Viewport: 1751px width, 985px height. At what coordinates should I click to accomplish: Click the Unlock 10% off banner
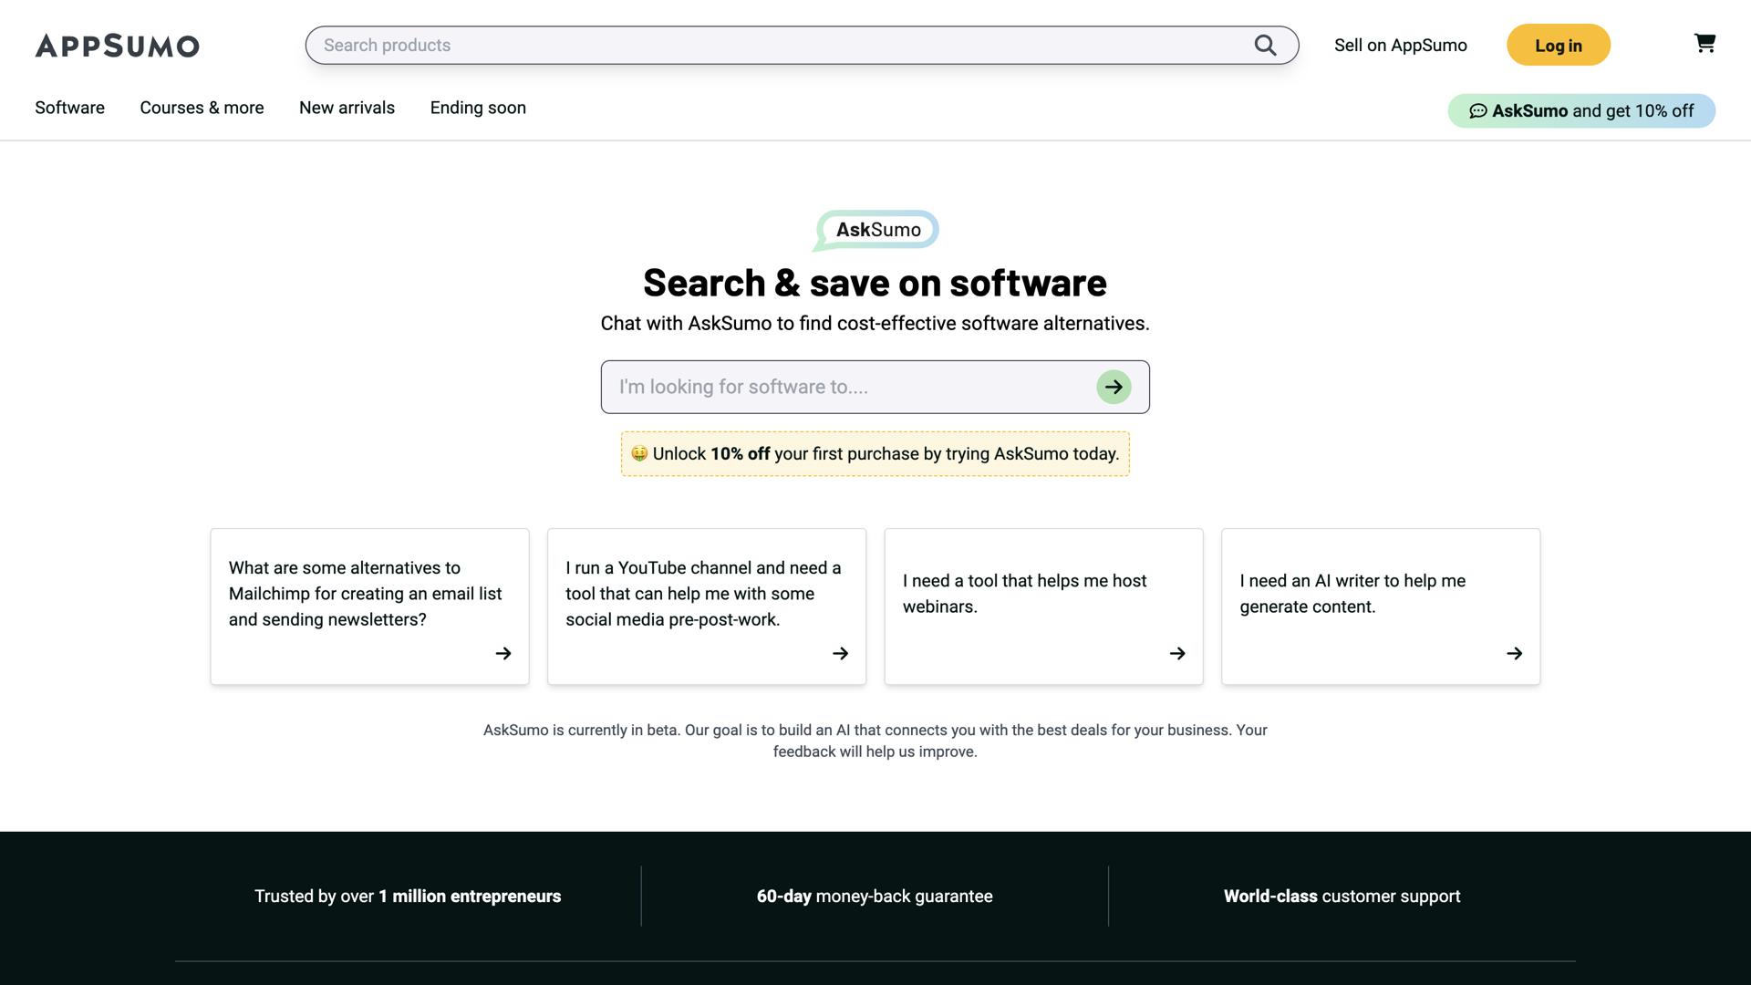tap(875, 454)
